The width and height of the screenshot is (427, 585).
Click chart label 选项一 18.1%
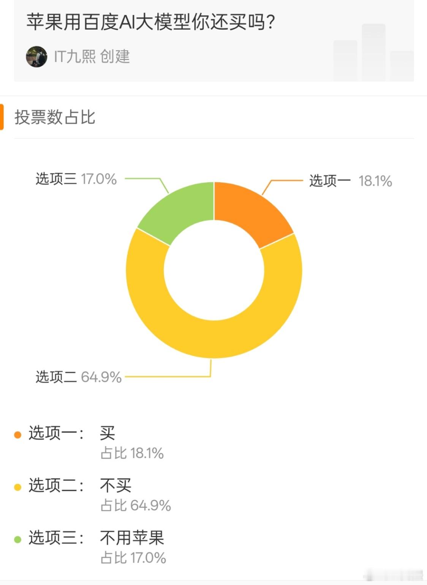tap(350, 181)
